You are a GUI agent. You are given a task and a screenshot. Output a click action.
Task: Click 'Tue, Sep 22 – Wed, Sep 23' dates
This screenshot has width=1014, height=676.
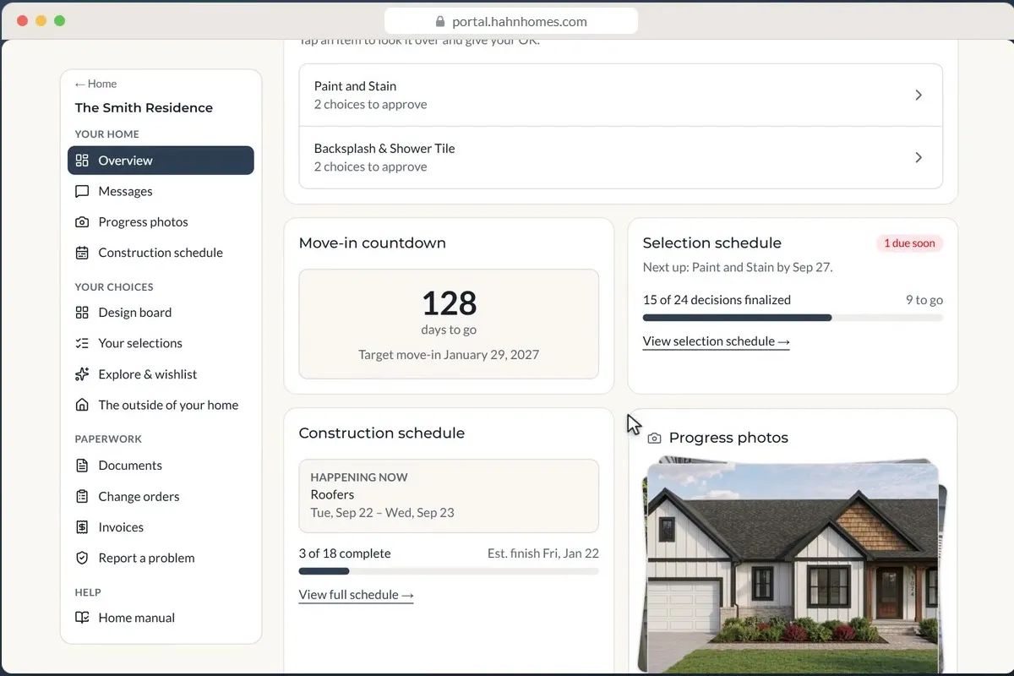(382, 513)
